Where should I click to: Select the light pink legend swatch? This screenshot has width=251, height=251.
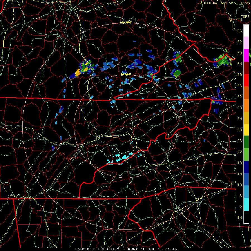coord(246,43)
